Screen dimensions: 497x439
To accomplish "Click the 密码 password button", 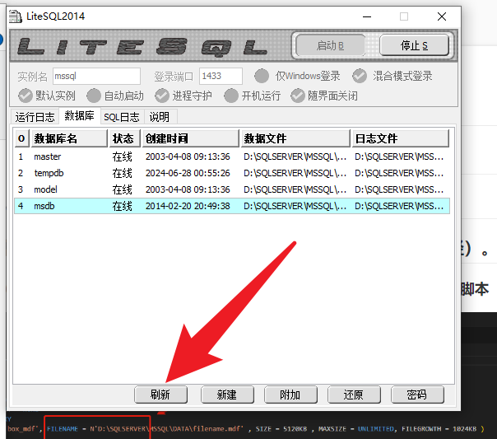I will tap(417, 395).
